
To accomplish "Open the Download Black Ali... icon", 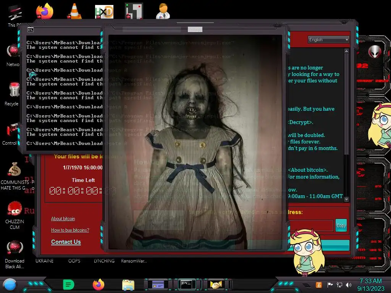I will point(15,248).
